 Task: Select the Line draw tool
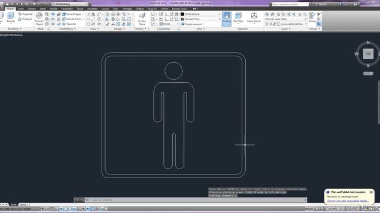[93, 19]
